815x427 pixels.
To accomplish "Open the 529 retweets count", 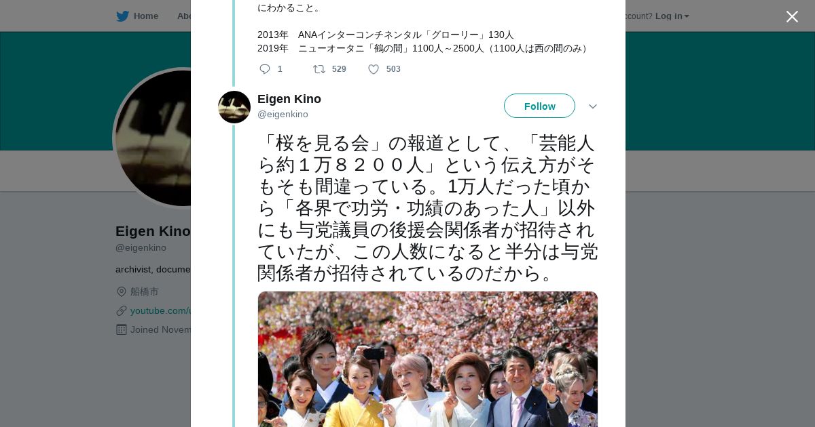I will tap(339, 69).
